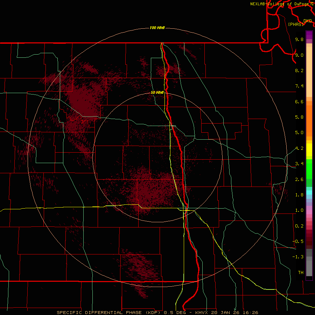Click the light peach segment of color bar
This screenshot has width=315, height=315.
(309, 72)
